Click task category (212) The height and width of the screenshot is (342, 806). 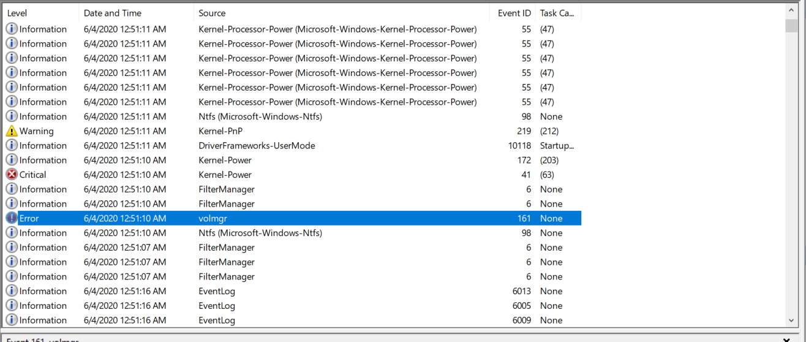coord(549,131)
